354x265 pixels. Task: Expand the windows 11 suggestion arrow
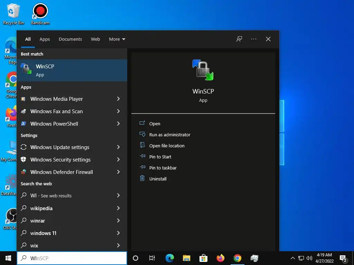[x=118, y=233]
